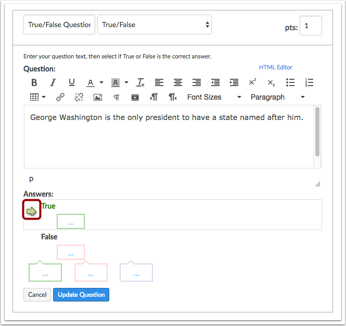Viewport: 346px width, 326px height.
Task: Toggle underline formatting
Action: pos(71,83)
